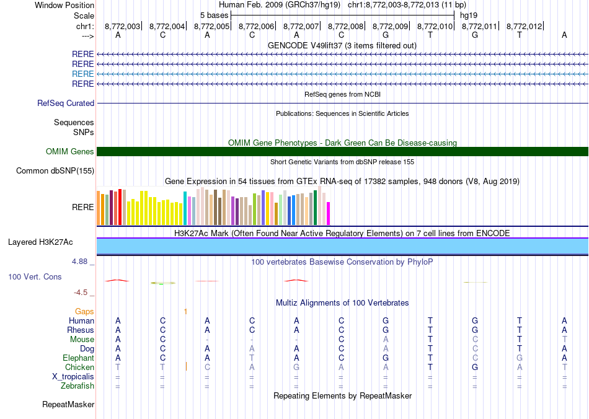Click the -4.5 PhyloP lower scale value
Screen dimensions: 589x419
(81, 293)
